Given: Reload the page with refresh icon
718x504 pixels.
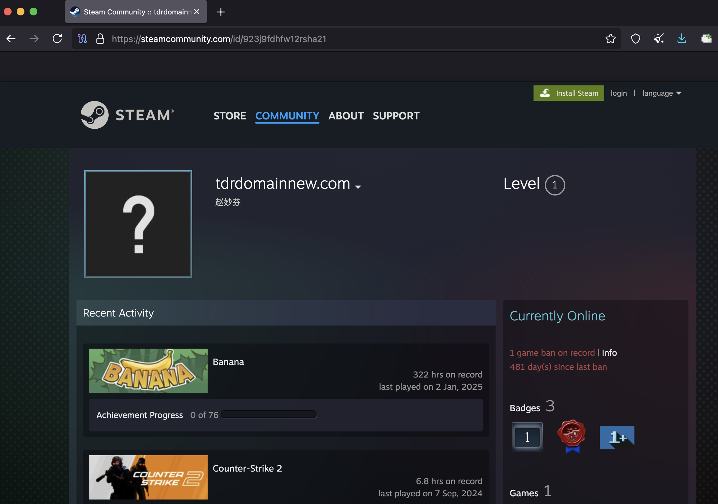Looking at the screenshot, I should [x=57, y=39].
